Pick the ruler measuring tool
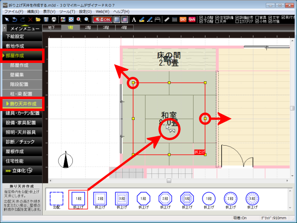 tap(167, 19)
